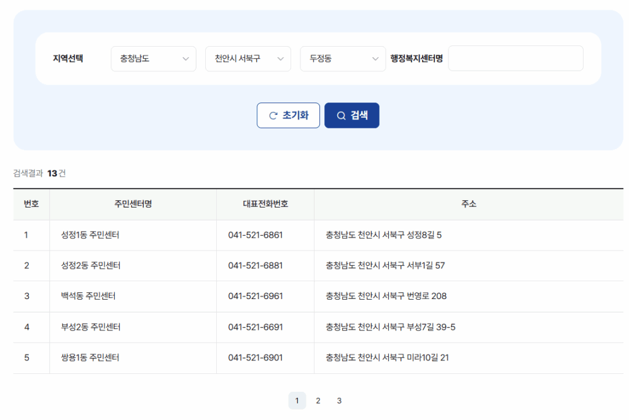
Task: Select the 부성2동 주민센터 row name
Action: coord(91,327)
